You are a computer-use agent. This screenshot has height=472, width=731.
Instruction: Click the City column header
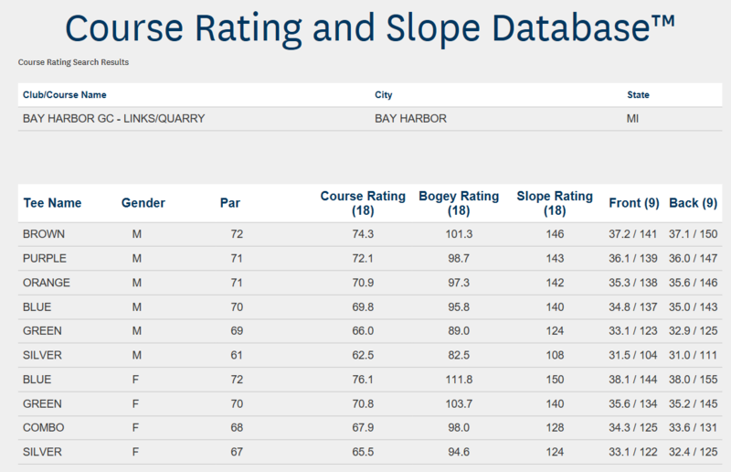click(x=384, y=95)
